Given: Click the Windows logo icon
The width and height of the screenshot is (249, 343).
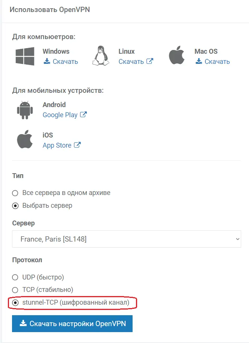Looking at the screenshot, I should pos(25,56).
